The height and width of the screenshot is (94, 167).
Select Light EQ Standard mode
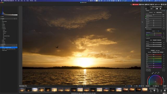[155, 40]
